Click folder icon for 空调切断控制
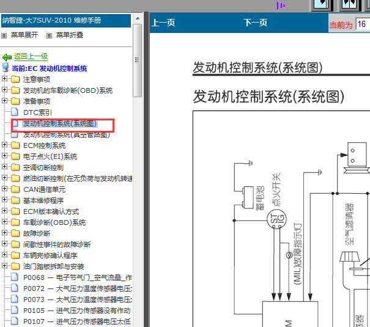The image size is (370, 327). pos(15,167)
